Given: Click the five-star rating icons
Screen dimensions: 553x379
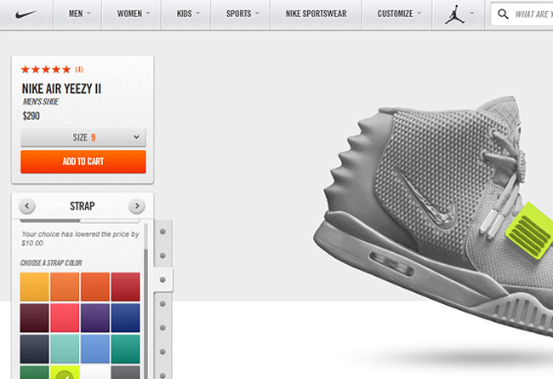Looking at the screenshot, I should (x=46, y=70).
